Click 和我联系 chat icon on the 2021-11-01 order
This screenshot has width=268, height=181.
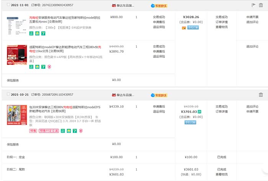tap(159, 6)
